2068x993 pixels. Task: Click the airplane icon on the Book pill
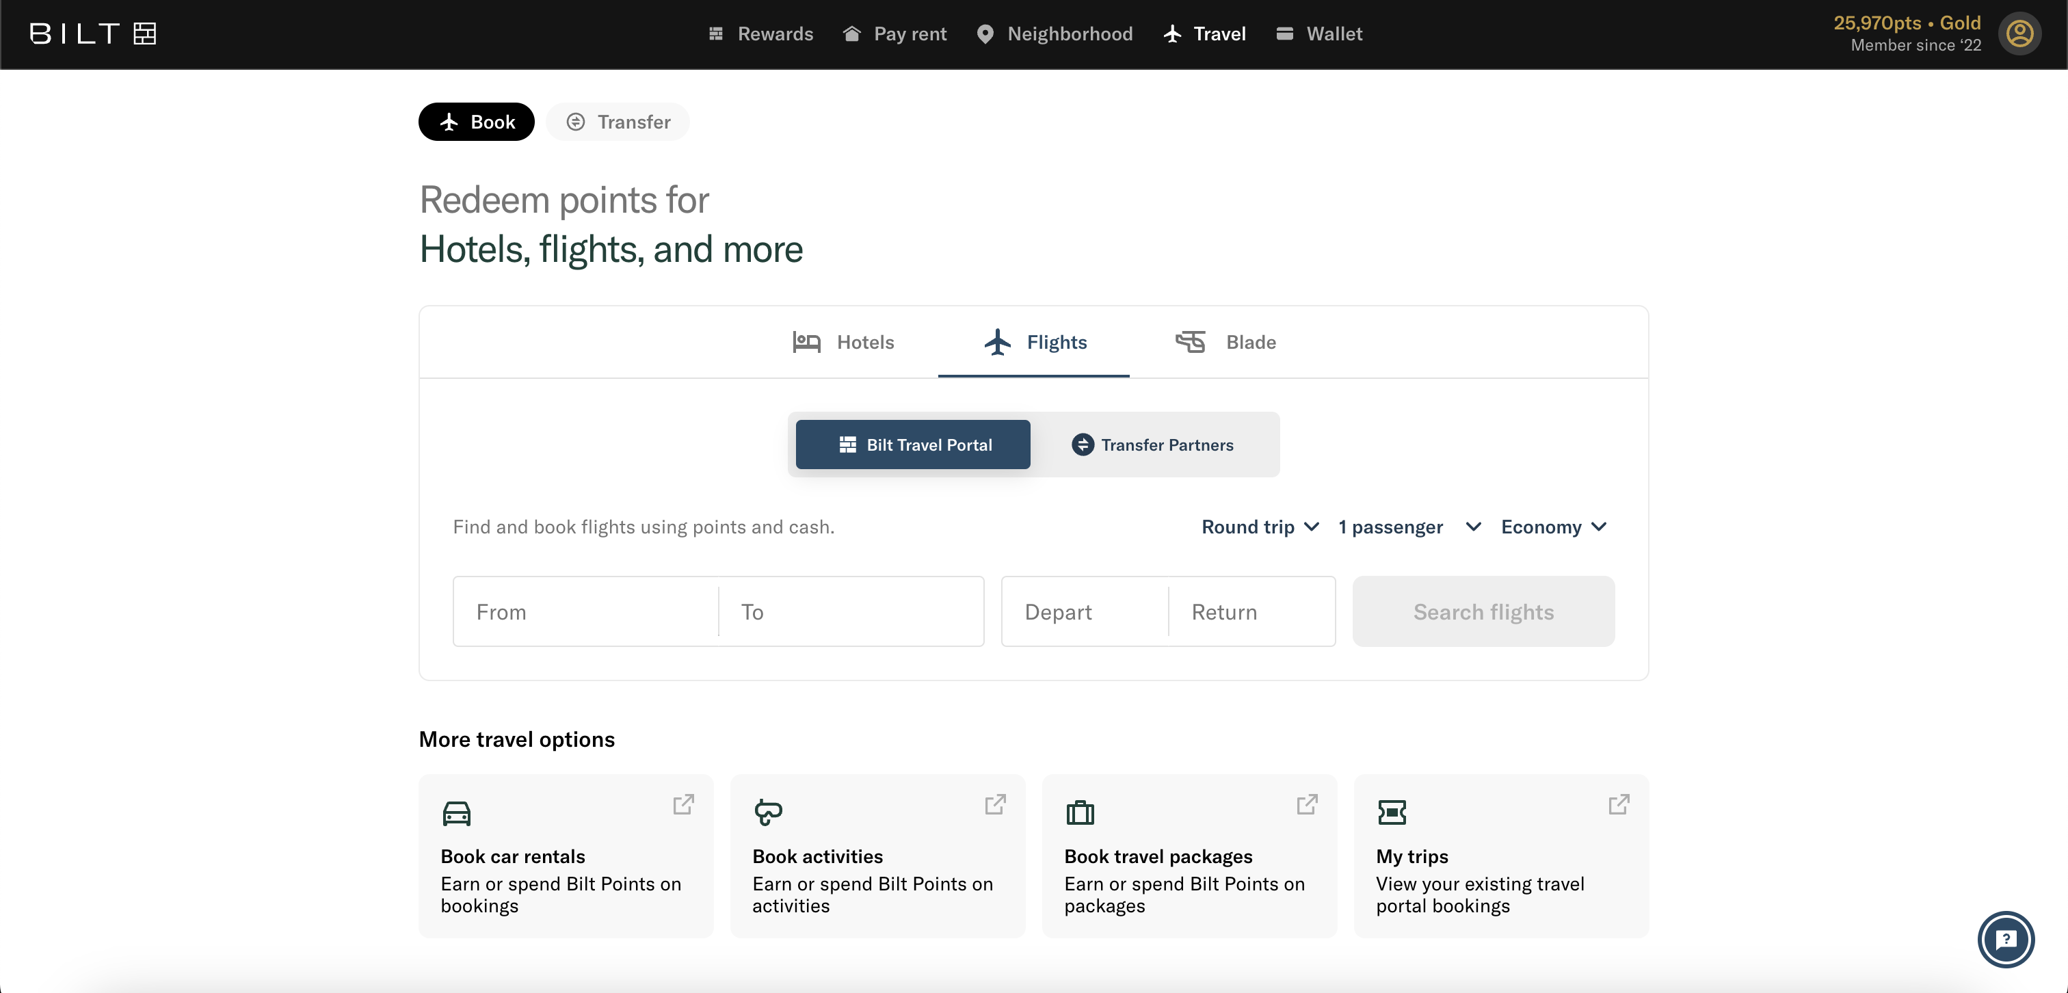coord(449,122)
